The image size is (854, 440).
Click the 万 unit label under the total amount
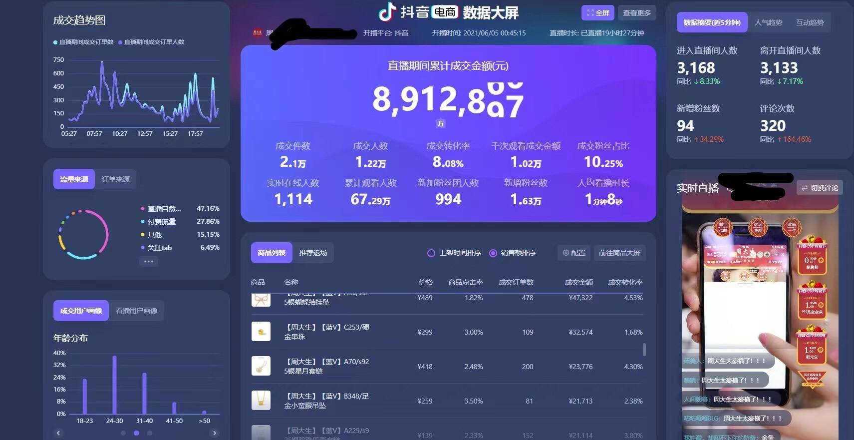click(440, 123)
